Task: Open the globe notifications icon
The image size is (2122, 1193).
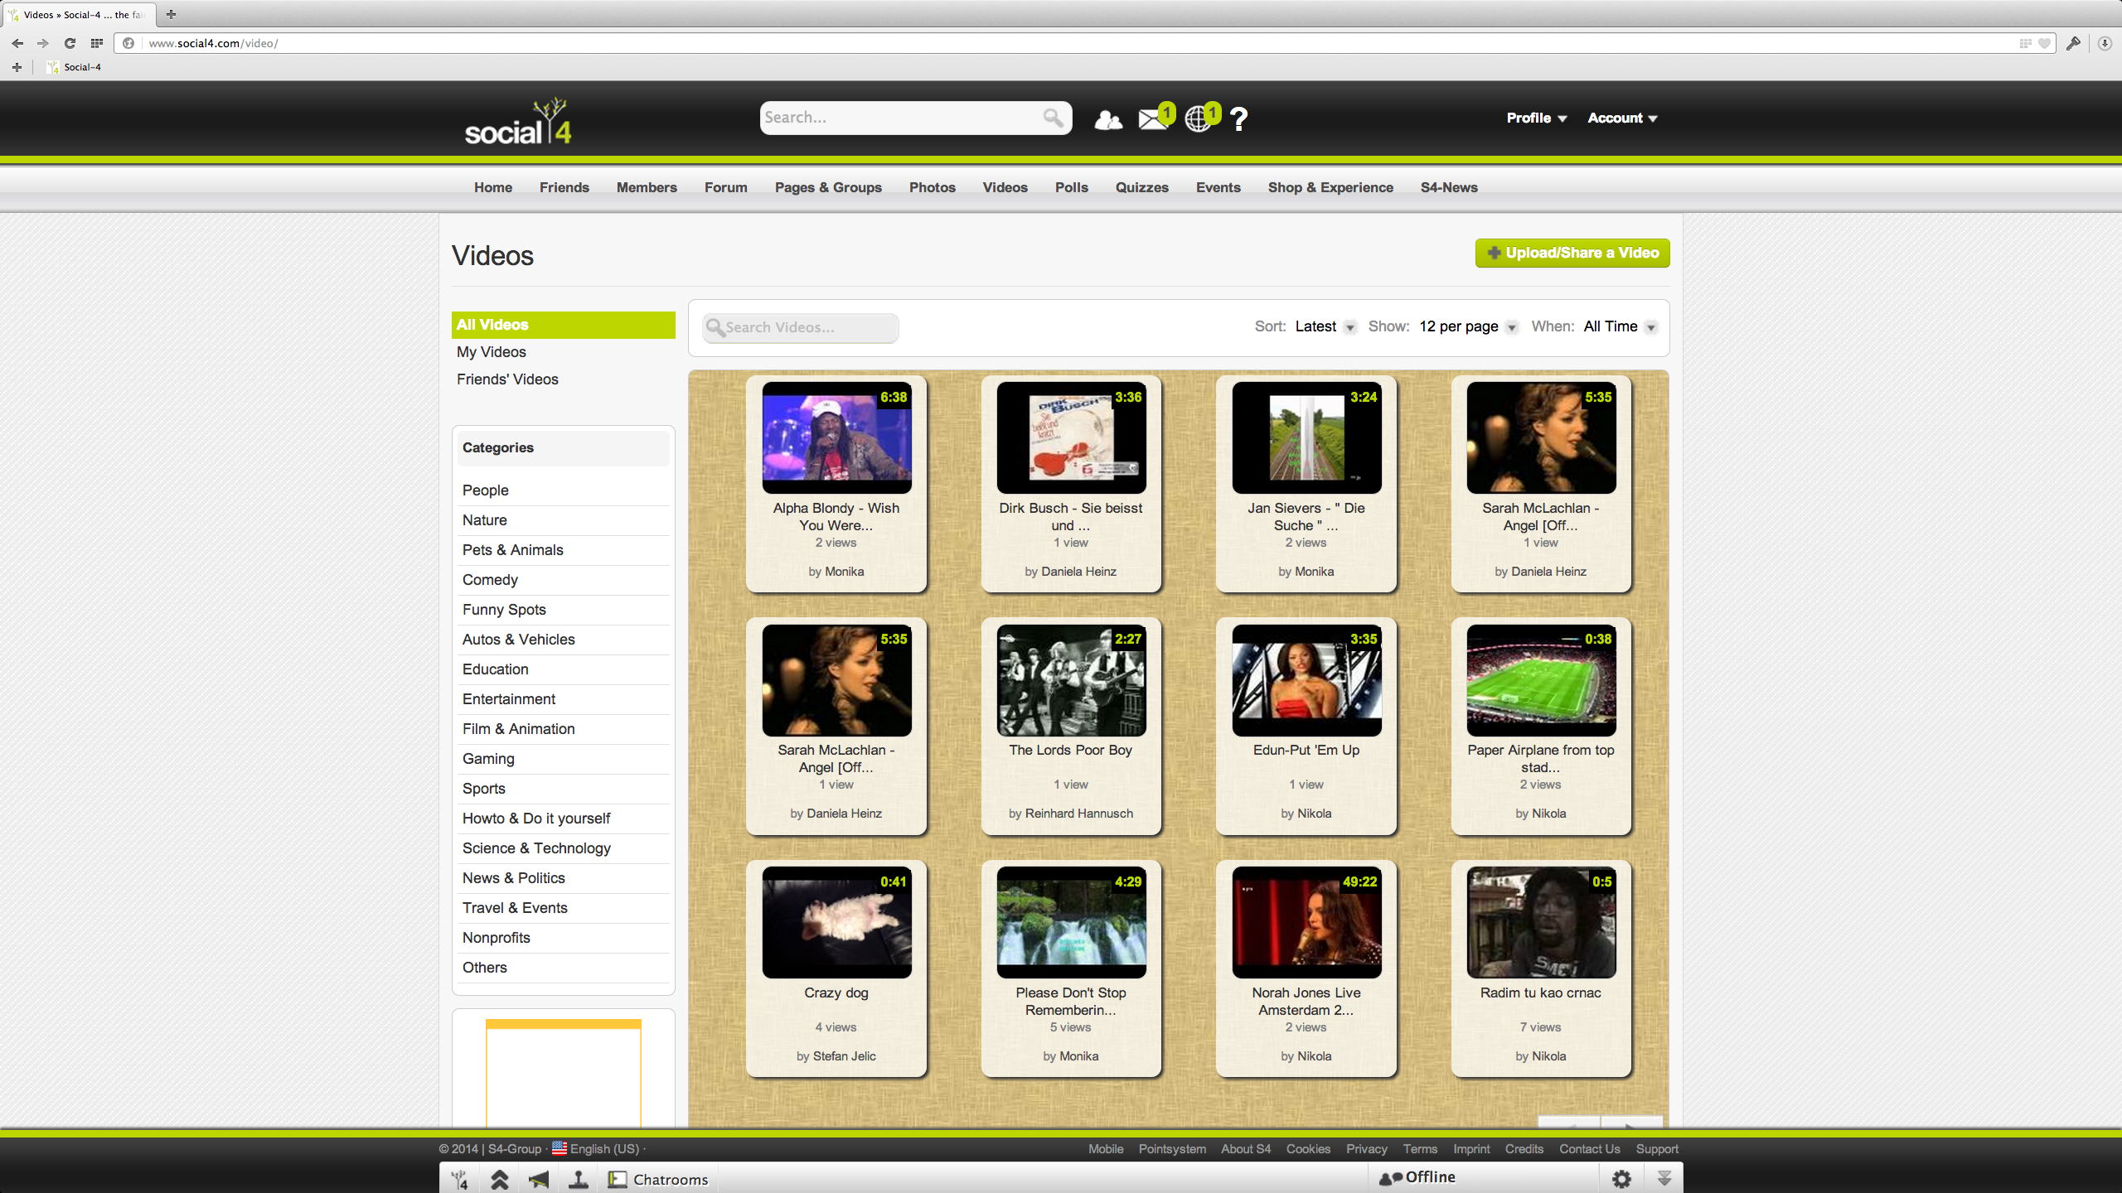Action: (1198, 119)
